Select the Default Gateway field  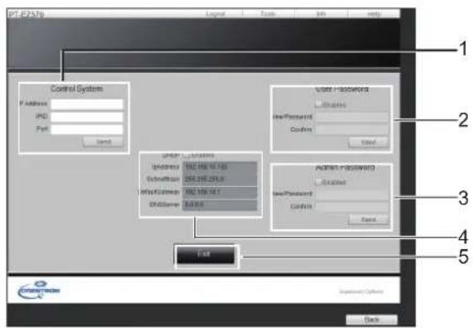[220, 192]
